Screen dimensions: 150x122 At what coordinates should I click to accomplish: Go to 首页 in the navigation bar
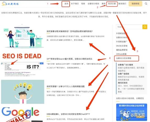[66, 4]
